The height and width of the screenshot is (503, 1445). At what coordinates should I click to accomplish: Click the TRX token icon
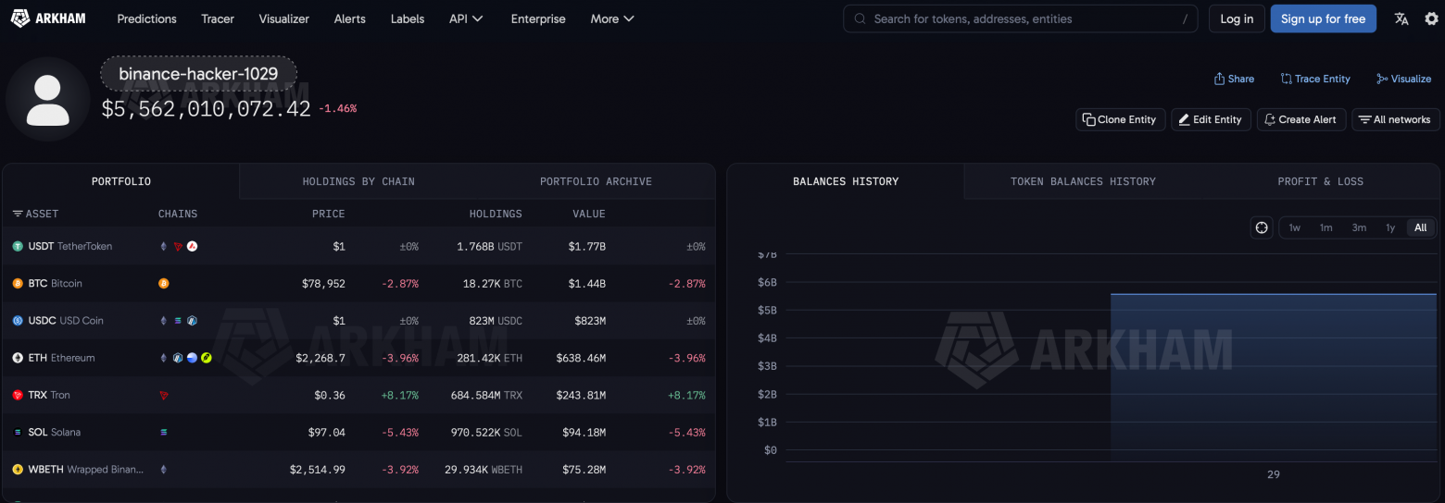(x=18, y=395)
